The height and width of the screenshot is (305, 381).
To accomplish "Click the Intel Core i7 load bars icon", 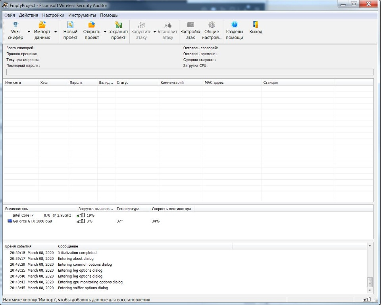I will click(x=81, y=215).
